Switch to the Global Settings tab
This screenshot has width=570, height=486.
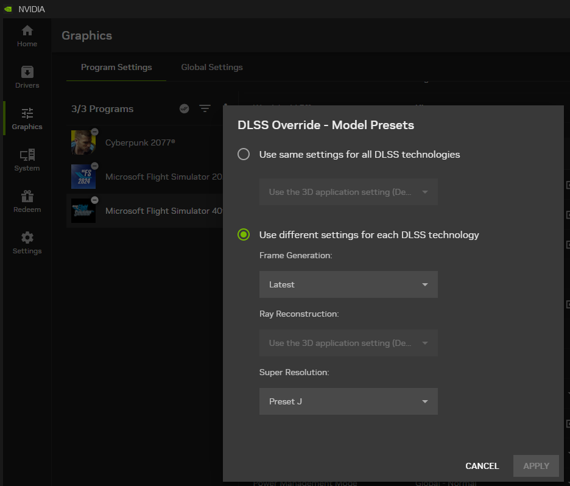pos(212,68)
